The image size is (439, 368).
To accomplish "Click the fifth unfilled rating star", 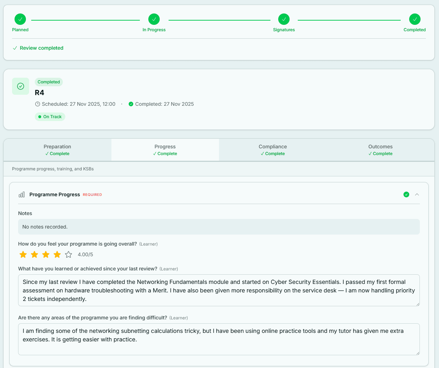I will coord(68,254).
